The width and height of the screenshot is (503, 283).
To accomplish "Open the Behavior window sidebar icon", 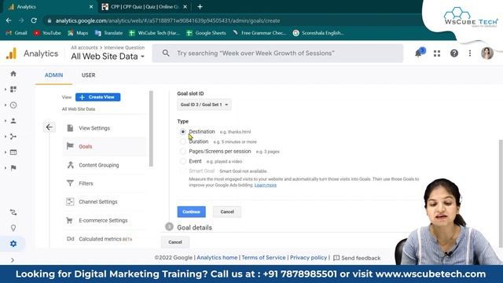I will tap(13, 152).
